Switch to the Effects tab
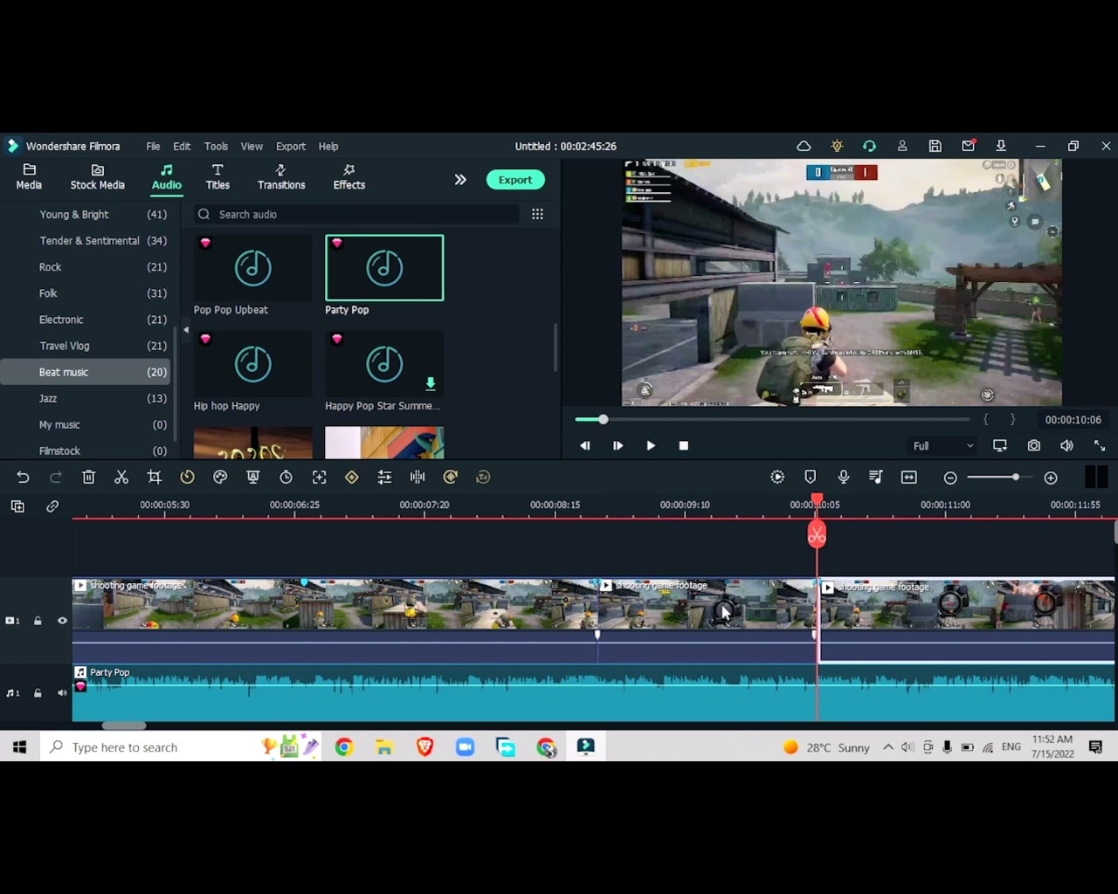 (x=349, y=177)
